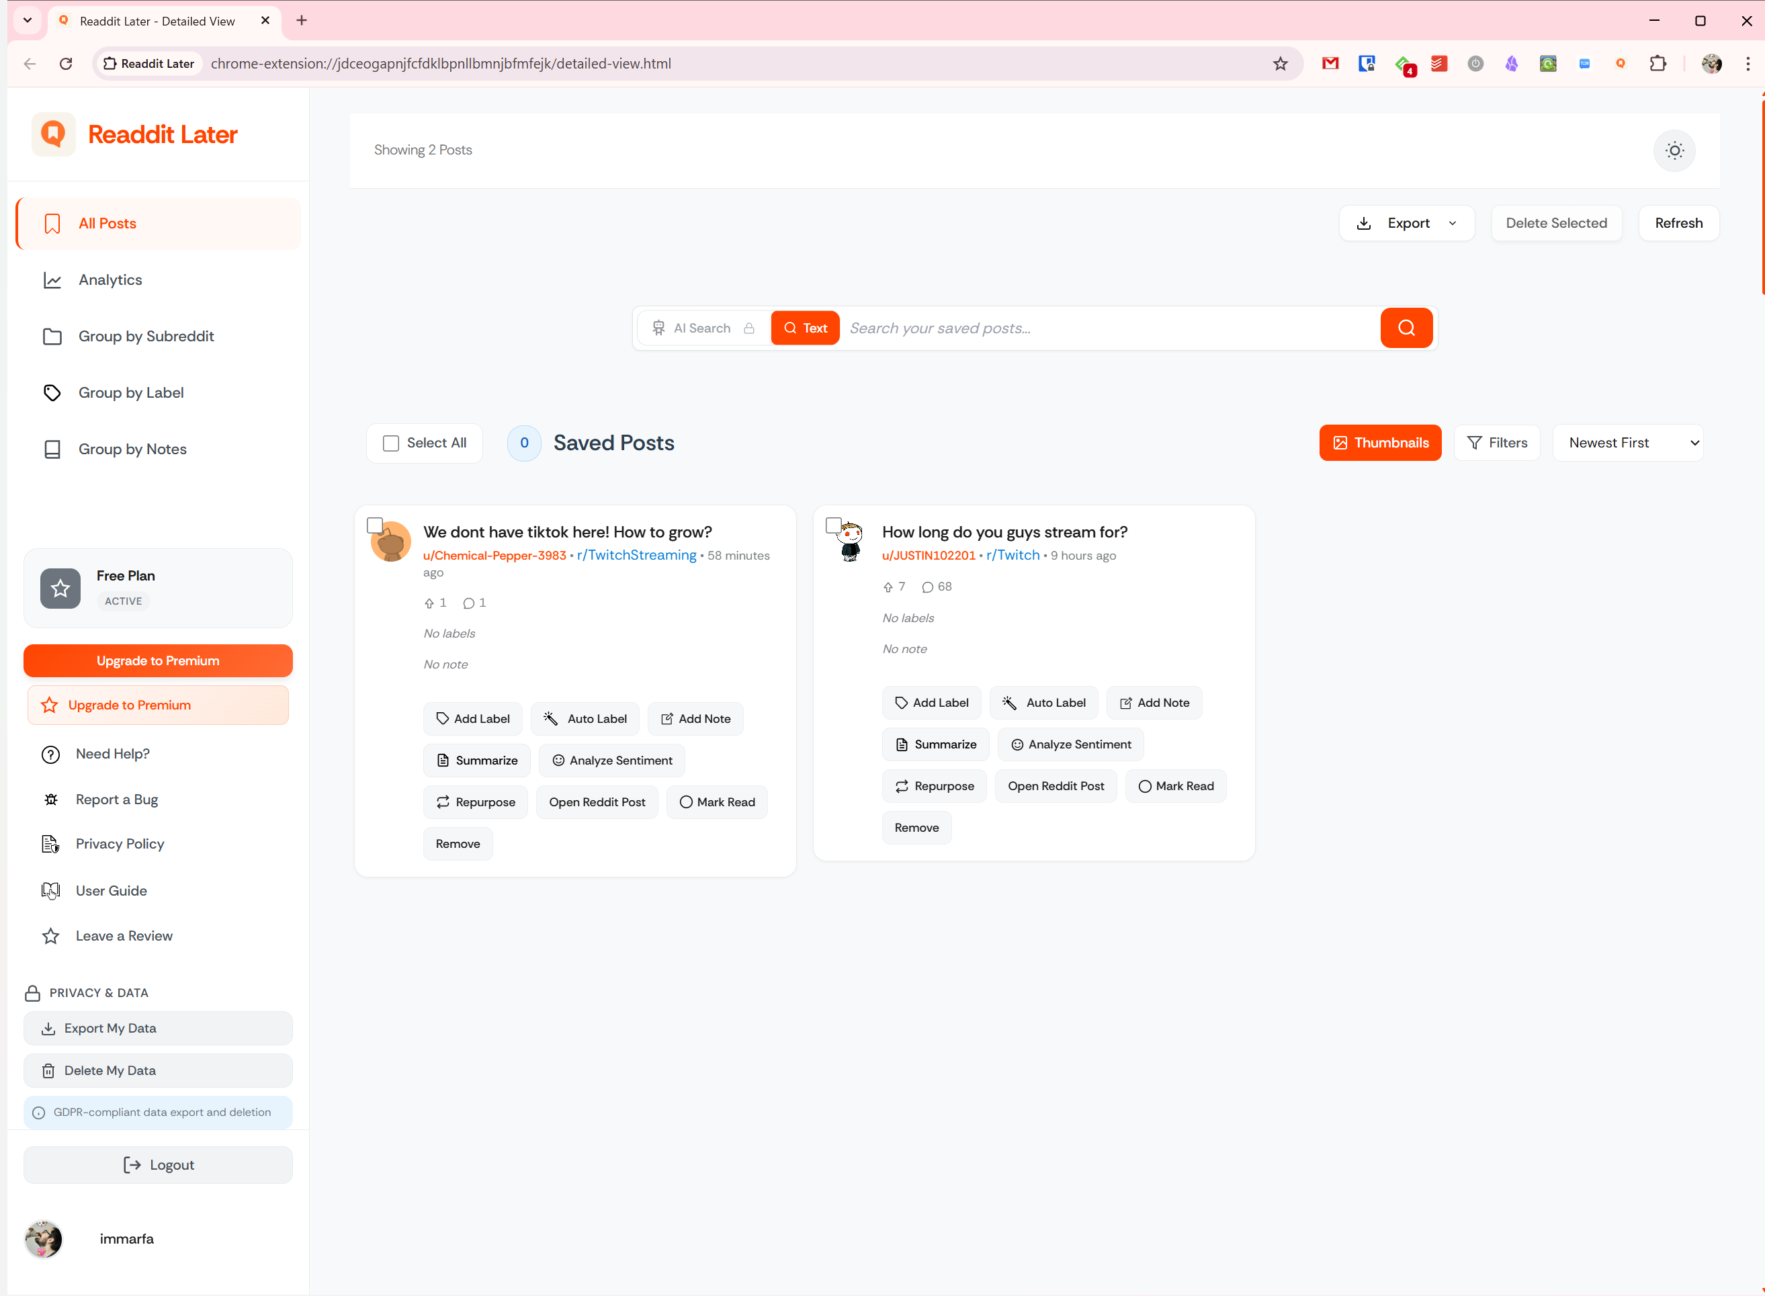Viewport: 1765px width, 1296px height.
Task: Open the browser Extensions puzzle icon
Action: tap(1658, 64)
